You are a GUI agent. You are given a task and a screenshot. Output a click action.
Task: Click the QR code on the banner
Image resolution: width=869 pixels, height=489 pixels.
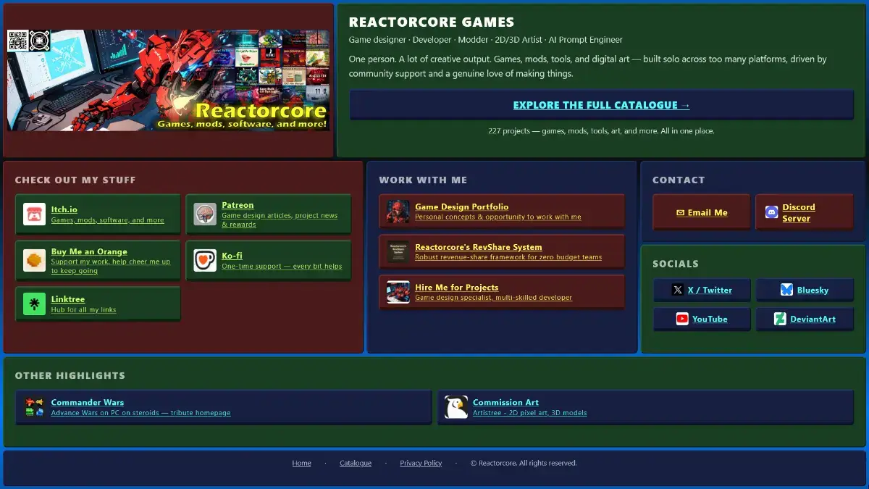(x=17, y=40)
